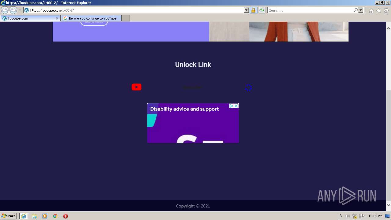Switch to Before you continue to YouTube tab

pos(91,18)
